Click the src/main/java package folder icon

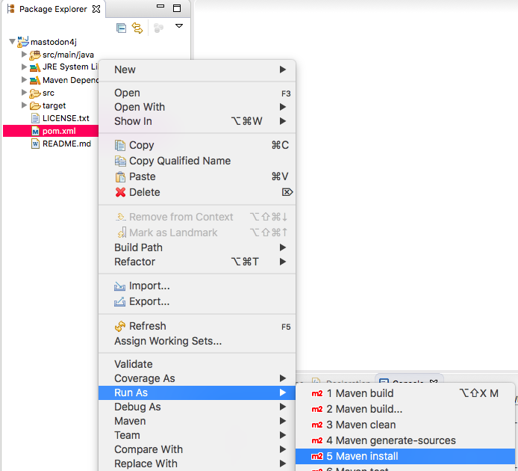[34, 55]
